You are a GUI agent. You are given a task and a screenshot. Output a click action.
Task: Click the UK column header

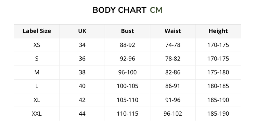coord(82,31)
